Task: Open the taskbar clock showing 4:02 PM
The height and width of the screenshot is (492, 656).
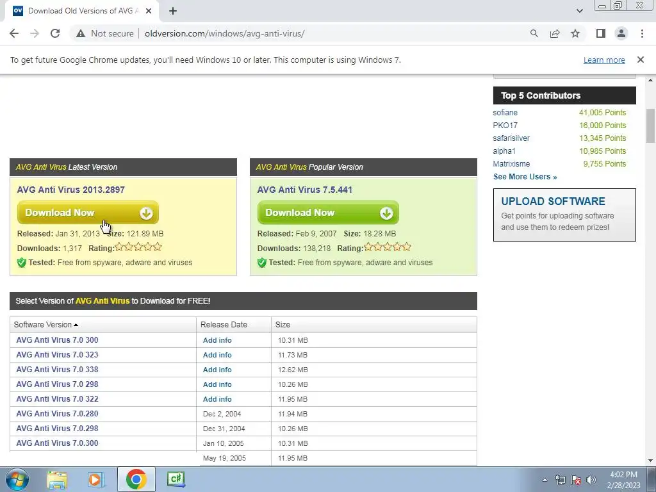Action: (x=623, y=480)
